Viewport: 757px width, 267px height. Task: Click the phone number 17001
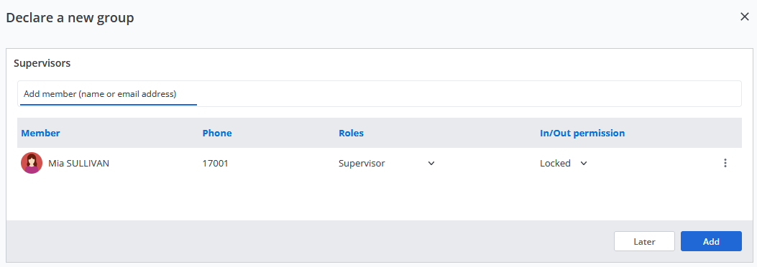coord(216,164)
